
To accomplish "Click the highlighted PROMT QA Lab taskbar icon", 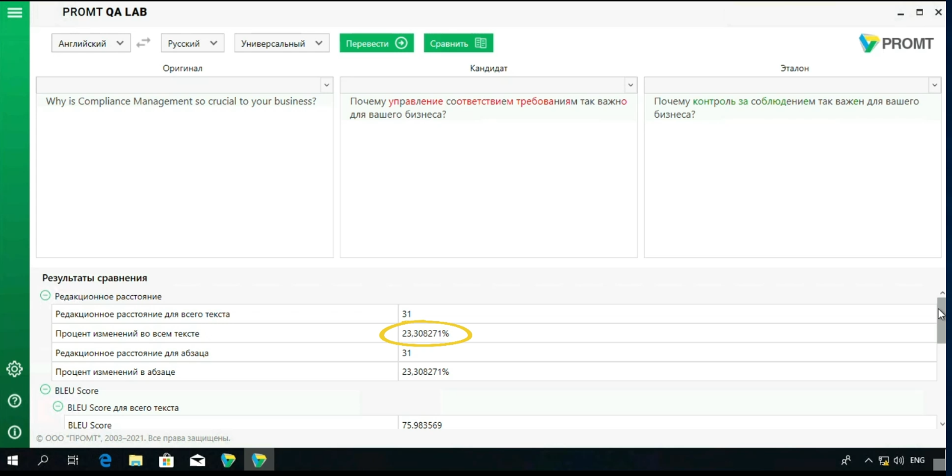I will [259, 461].
